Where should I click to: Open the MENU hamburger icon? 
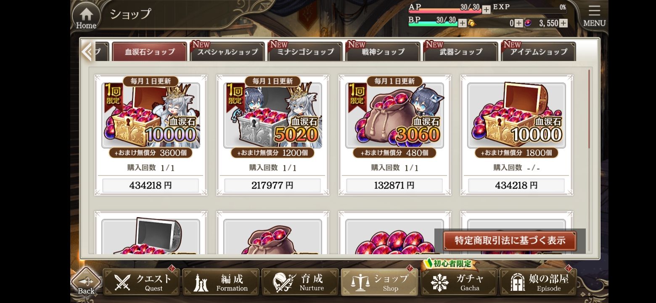coord(594,16)
